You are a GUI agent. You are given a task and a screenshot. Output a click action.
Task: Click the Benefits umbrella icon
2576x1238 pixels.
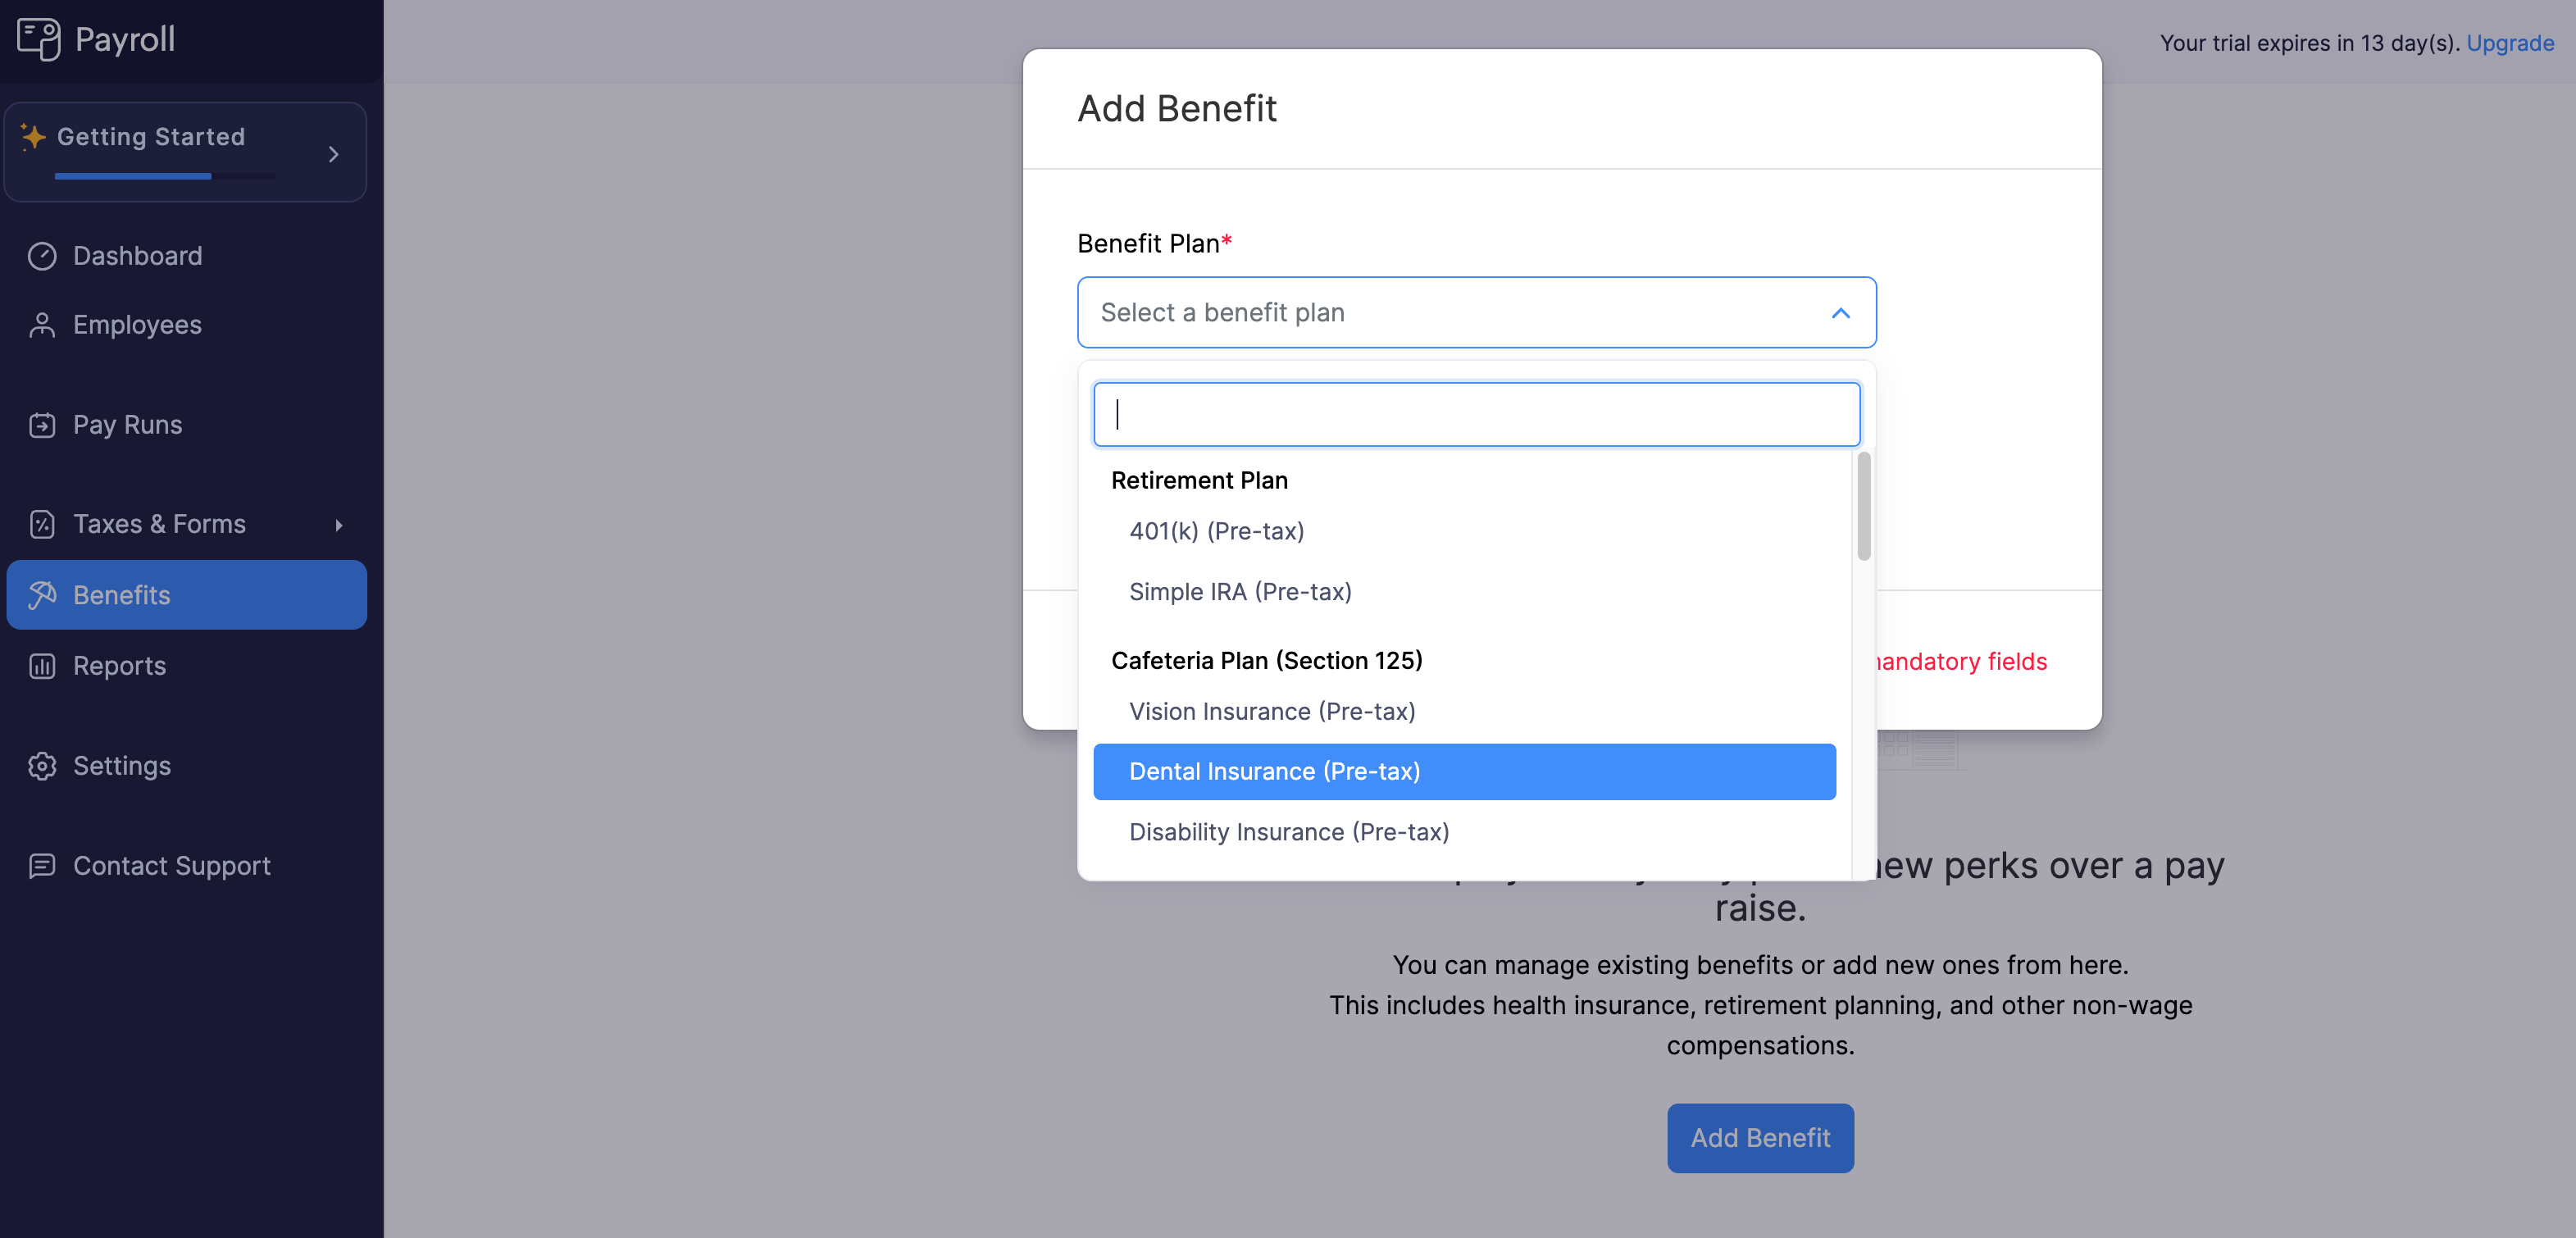click(x=42, y=595)
